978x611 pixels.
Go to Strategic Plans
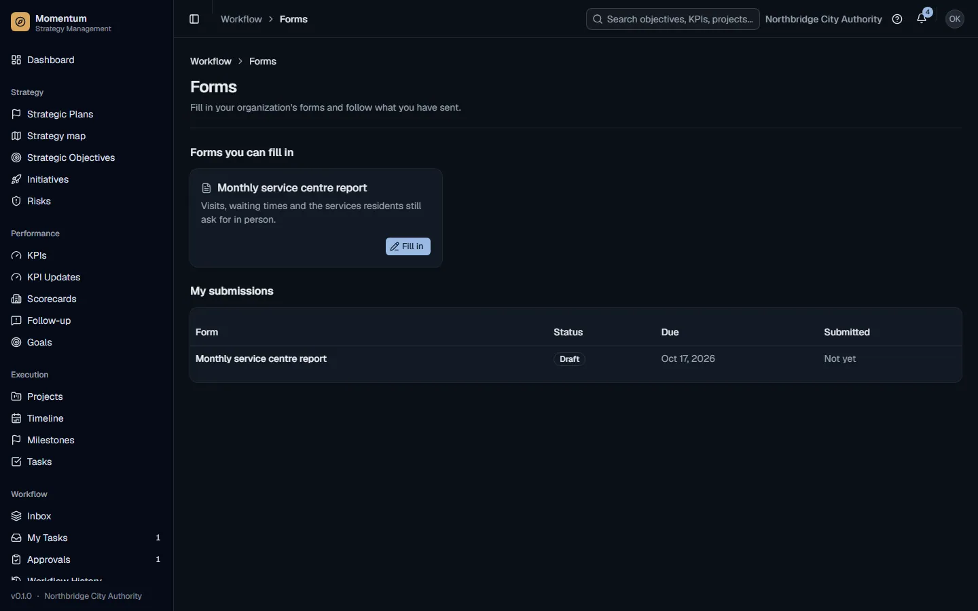[x=86, y=114]
